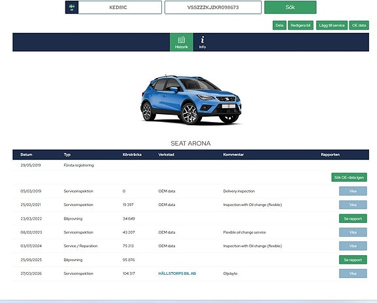
Task: Click the Körsträcka column header
Action: coord(132,155)
